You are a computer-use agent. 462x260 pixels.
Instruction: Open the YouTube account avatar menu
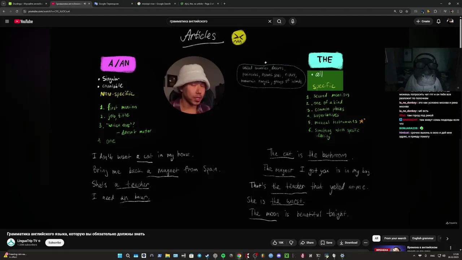pos(450,21)
